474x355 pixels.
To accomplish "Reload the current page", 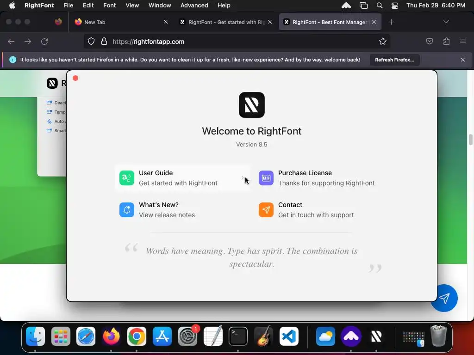I will (x=44, y=41).
